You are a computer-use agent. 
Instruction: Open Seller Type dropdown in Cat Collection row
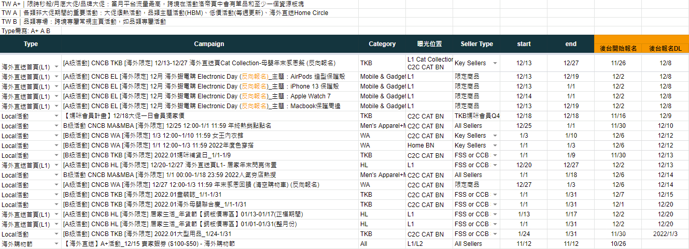(x=495, y=63)
